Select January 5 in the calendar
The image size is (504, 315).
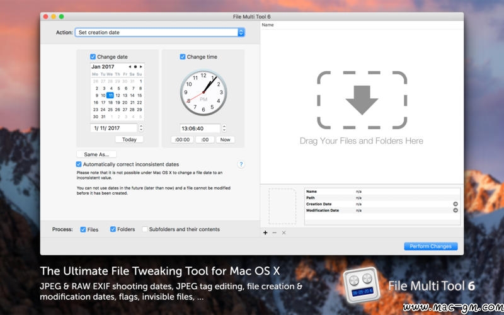[118, 88]
